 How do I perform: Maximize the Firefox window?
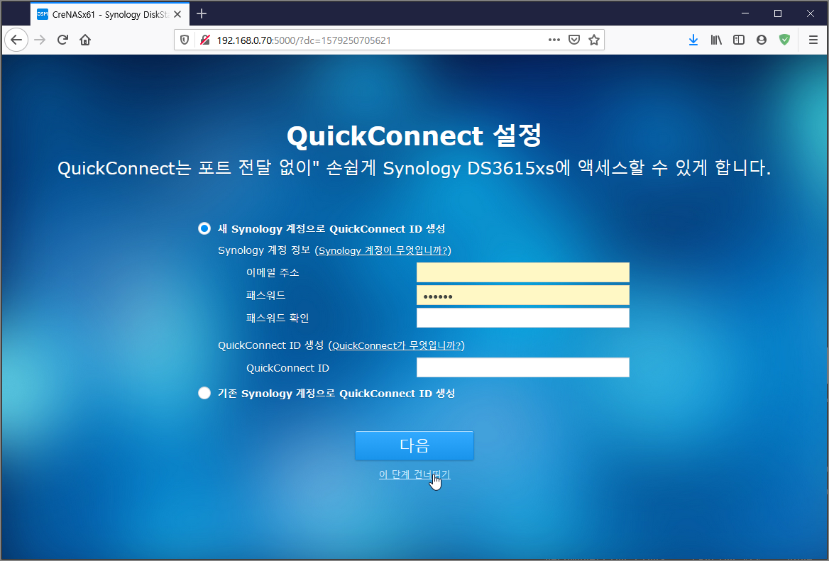click(x=778, y=13)
